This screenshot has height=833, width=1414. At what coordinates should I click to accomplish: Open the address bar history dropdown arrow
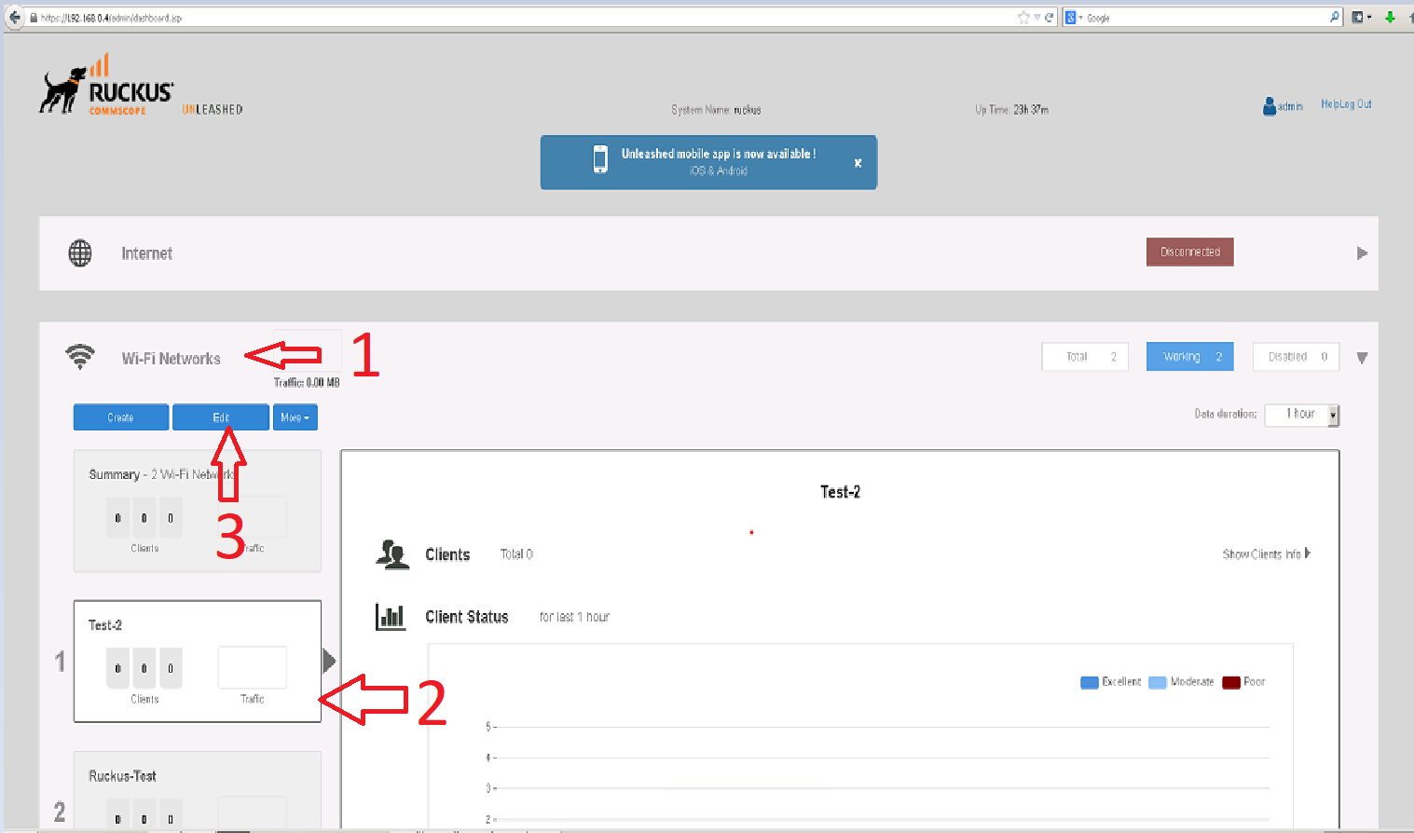coord(1036,18)
